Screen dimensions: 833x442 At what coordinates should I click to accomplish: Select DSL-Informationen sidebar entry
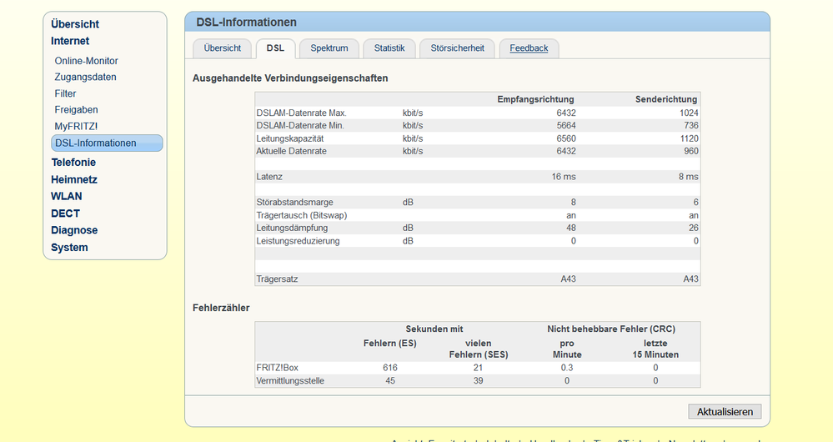[96, 143]
